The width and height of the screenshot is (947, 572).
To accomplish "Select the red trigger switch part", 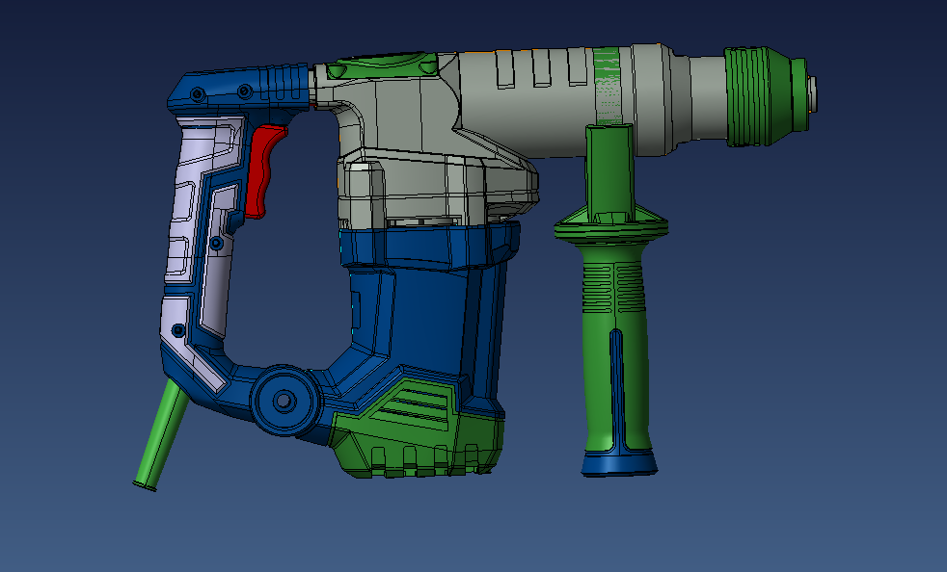I will 262,172.
